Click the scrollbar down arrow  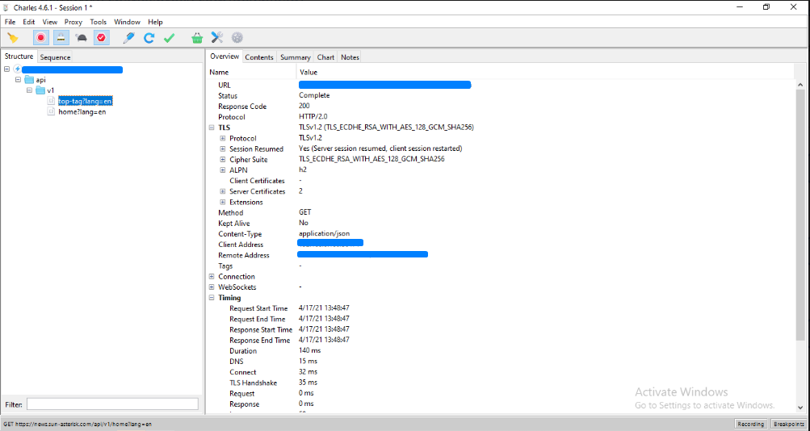pos(801,408)
